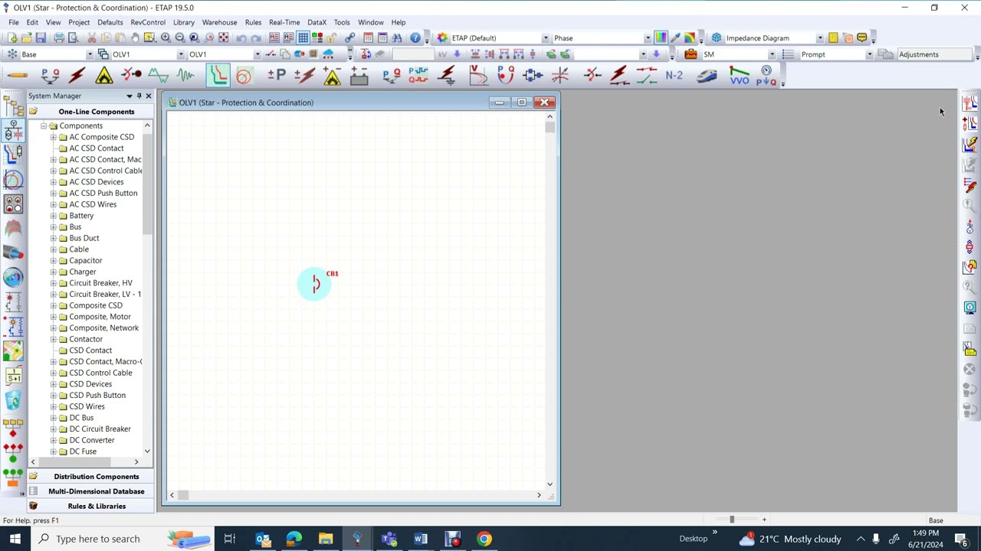This screenshot has width=981, height=551.
Task: Open the RevControl menu
Action: [148, 22]
